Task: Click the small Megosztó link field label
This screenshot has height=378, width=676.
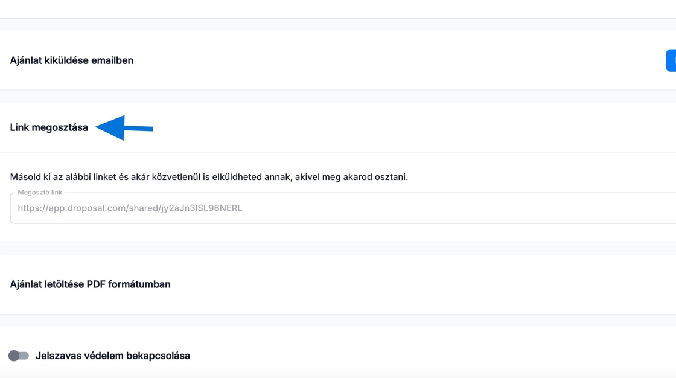Action: [x=40, y=193]
